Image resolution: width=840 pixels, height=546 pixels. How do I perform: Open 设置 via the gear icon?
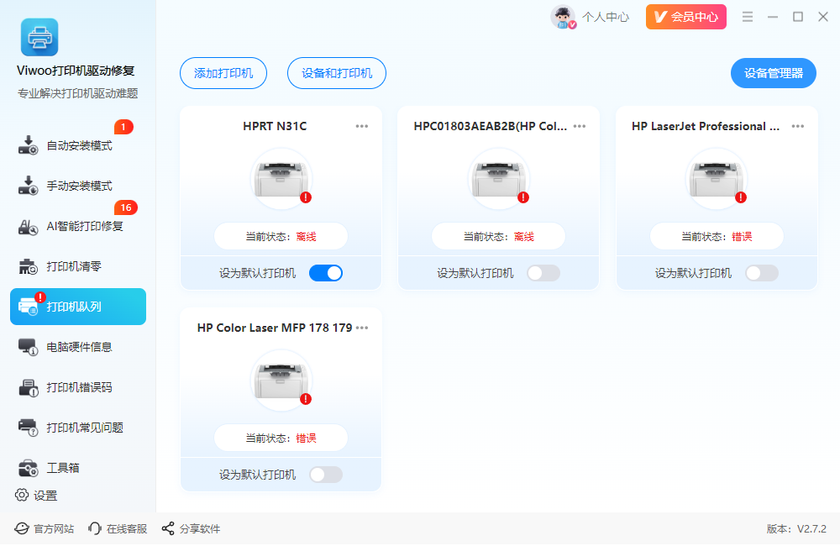22,495
